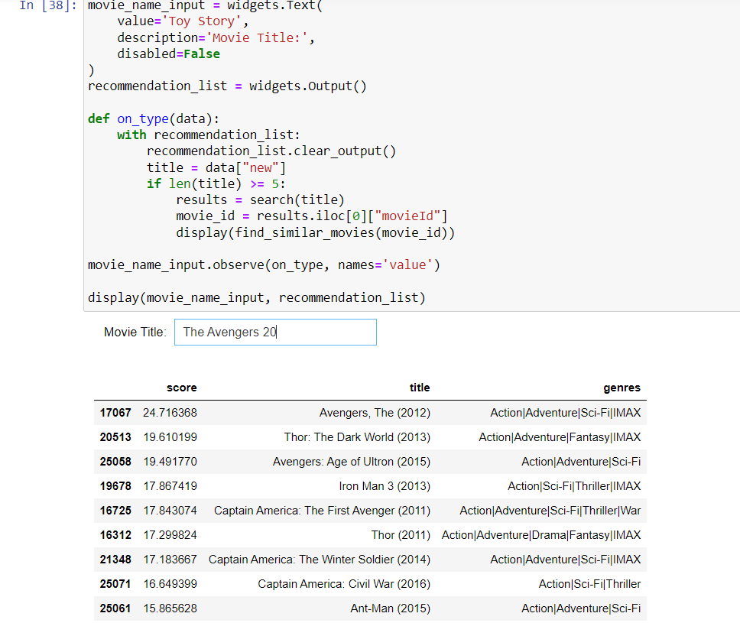The image size is (740, 623).
Task: Click the Movie Title input field
Action: [x=274, y=332]
